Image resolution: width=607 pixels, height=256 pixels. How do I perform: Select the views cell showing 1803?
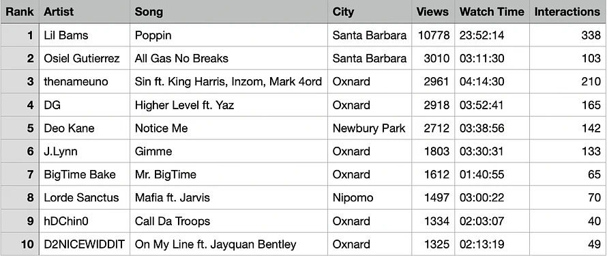(x=433, y=152)
